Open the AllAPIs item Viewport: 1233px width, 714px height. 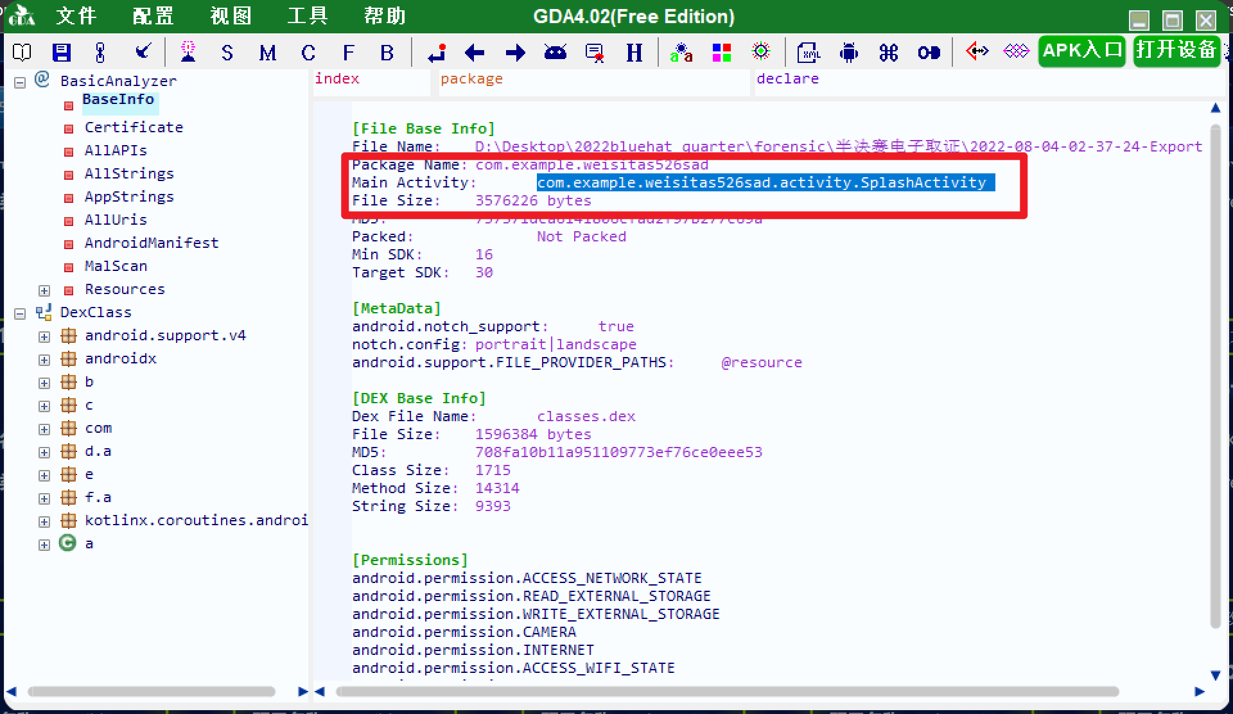click(116, 150)
